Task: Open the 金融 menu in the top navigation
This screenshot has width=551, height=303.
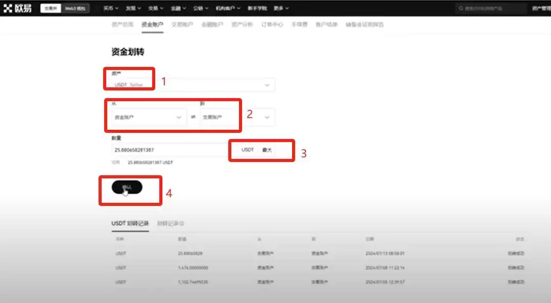Action: coord(178,9)
